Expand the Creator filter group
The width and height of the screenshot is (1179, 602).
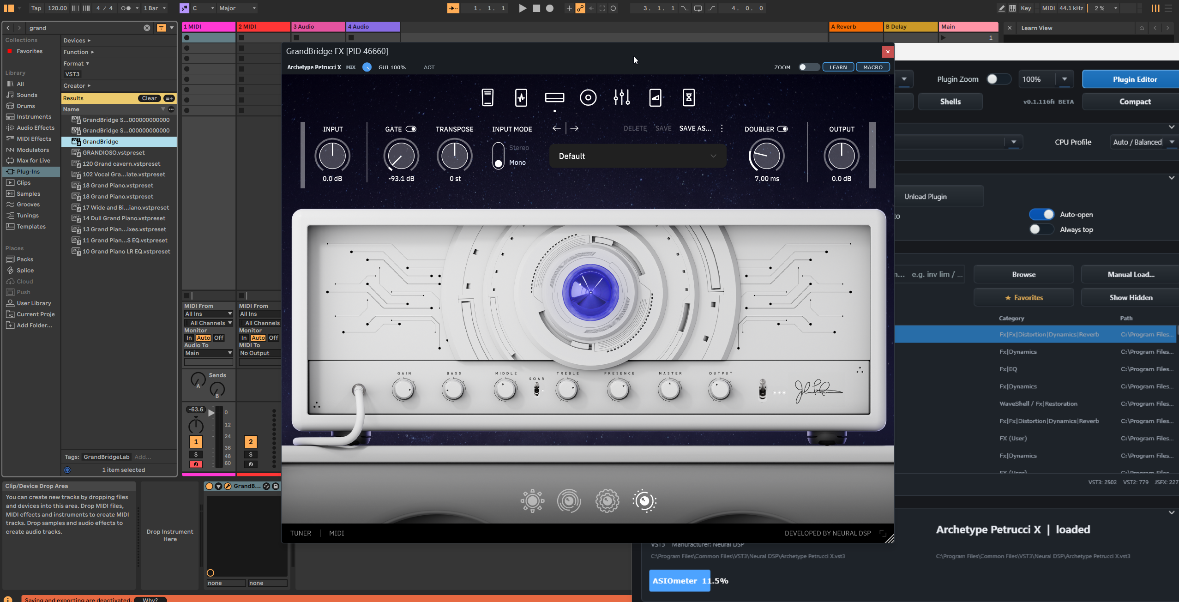click(77, 86)
